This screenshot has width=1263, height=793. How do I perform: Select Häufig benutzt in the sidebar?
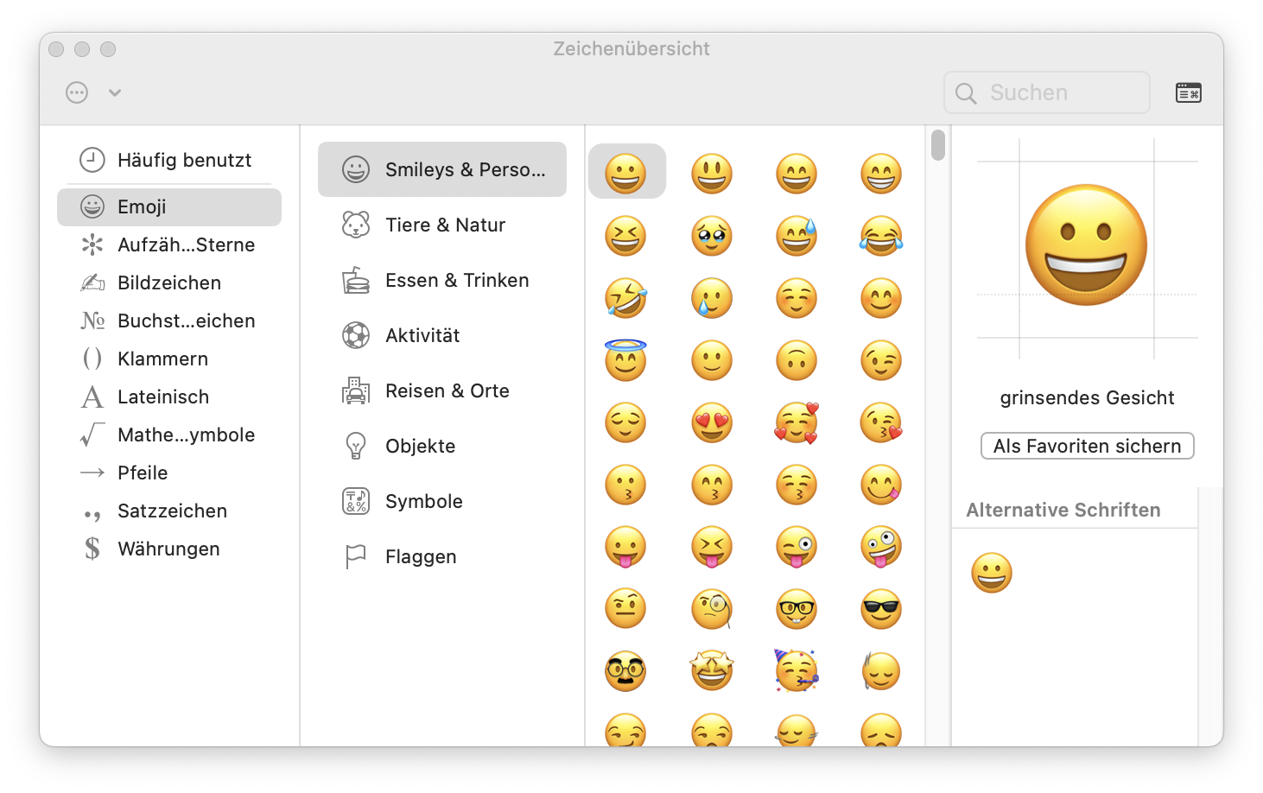[x=169, y=160]
